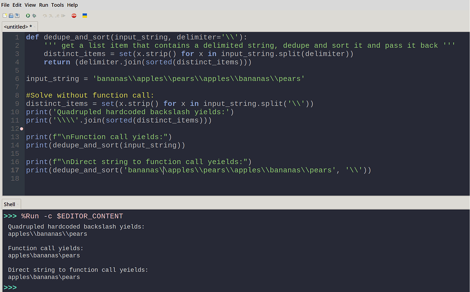This screenshot has width=470, height=292.
Task: Open the View menu
Action: [x=30, y=5]
